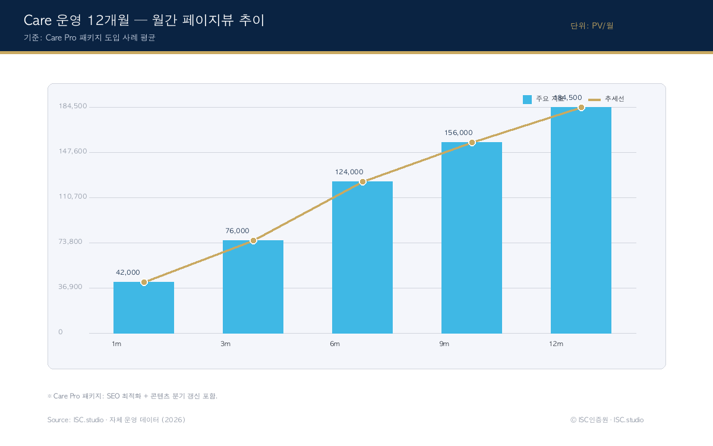
Task: Click the 76,000 data label
Action: point(237,231)
